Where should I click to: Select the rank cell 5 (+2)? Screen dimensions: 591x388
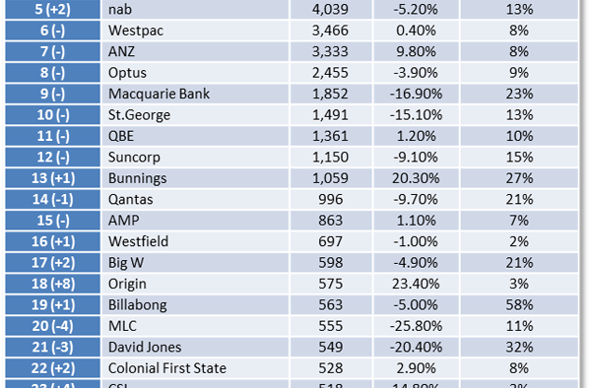point(53,9)
